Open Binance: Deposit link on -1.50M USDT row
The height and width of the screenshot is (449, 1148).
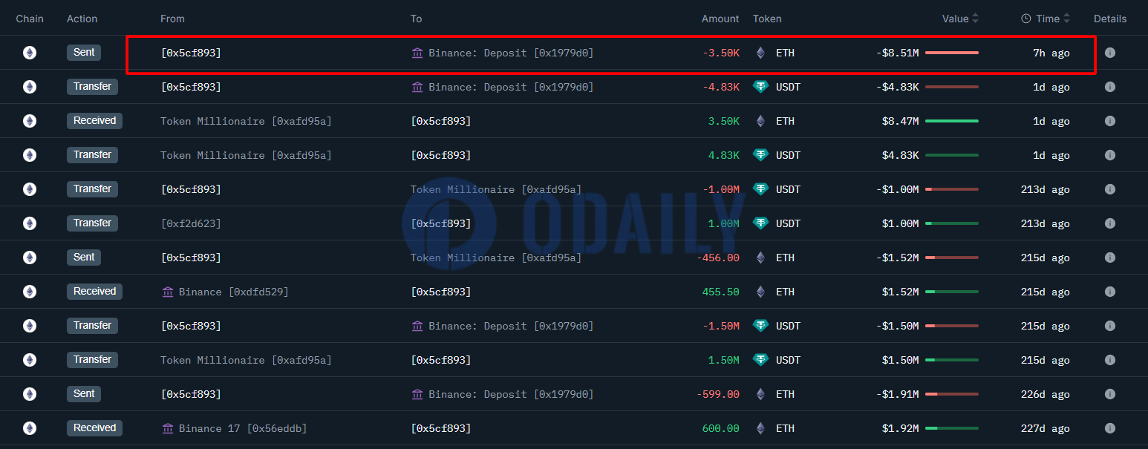511,326
